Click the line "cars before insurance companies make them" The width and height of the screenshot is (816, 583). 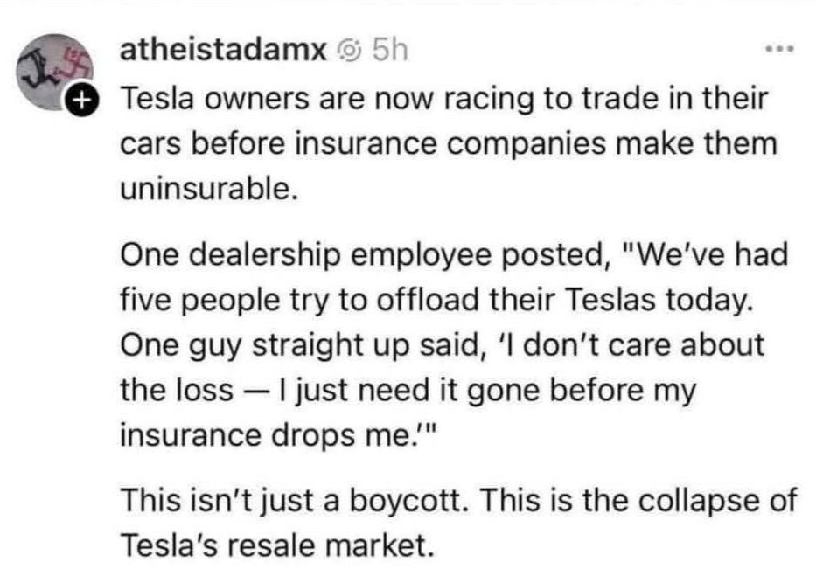point(449,143)
